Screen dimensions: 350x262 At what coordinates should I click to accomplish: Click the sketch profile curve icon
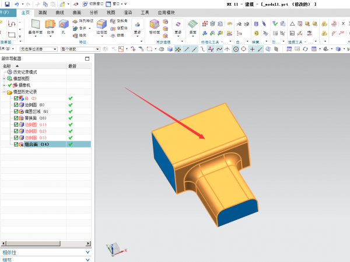12,24
